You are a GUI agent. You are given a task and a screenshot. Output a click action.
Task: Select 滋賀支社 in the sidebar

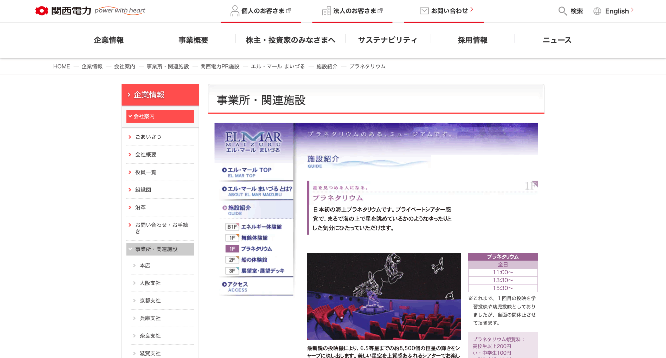pos(150,353)
